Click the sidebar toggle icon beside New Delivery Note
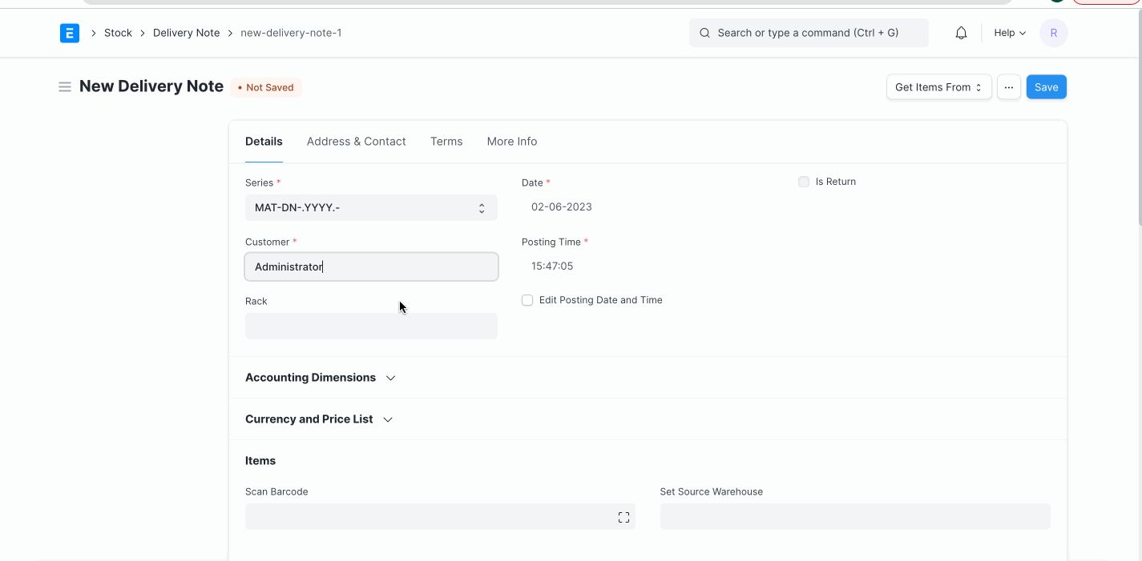The height and width of the screenshot is (561, 1142). (x=65, y=86)
